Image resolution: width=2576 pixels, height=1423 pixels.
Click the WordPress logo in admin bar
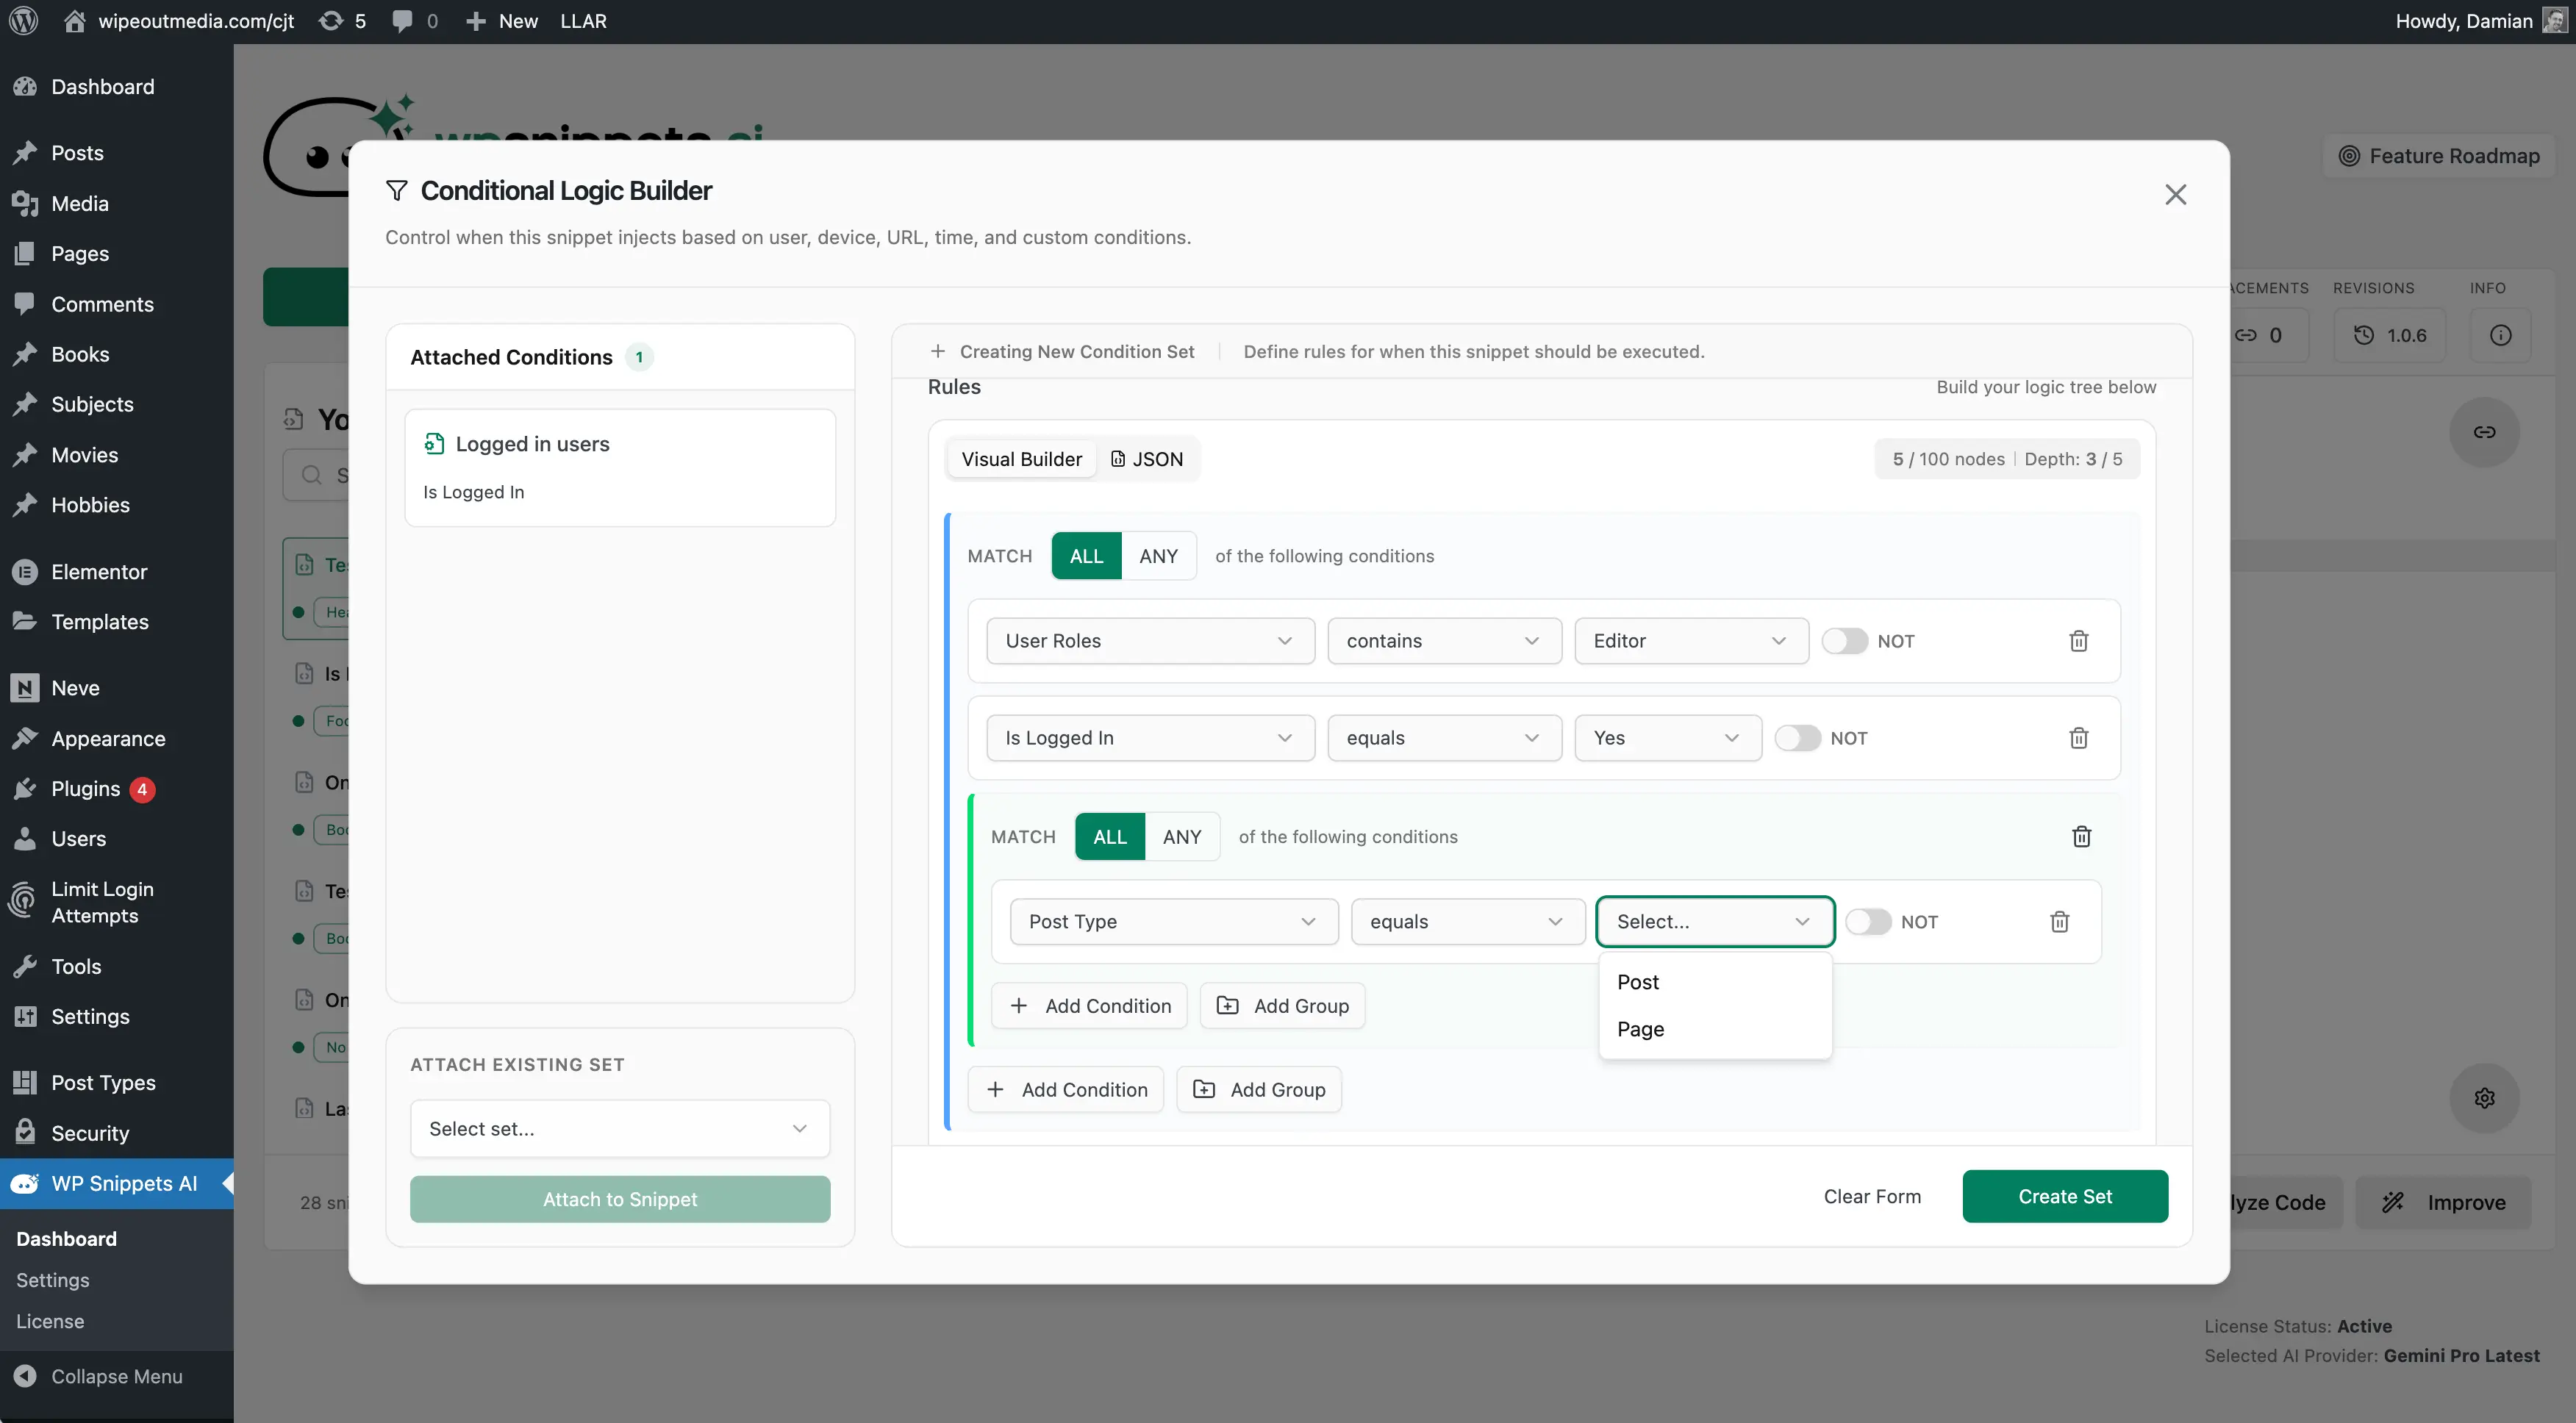click(x=23, y=21)
